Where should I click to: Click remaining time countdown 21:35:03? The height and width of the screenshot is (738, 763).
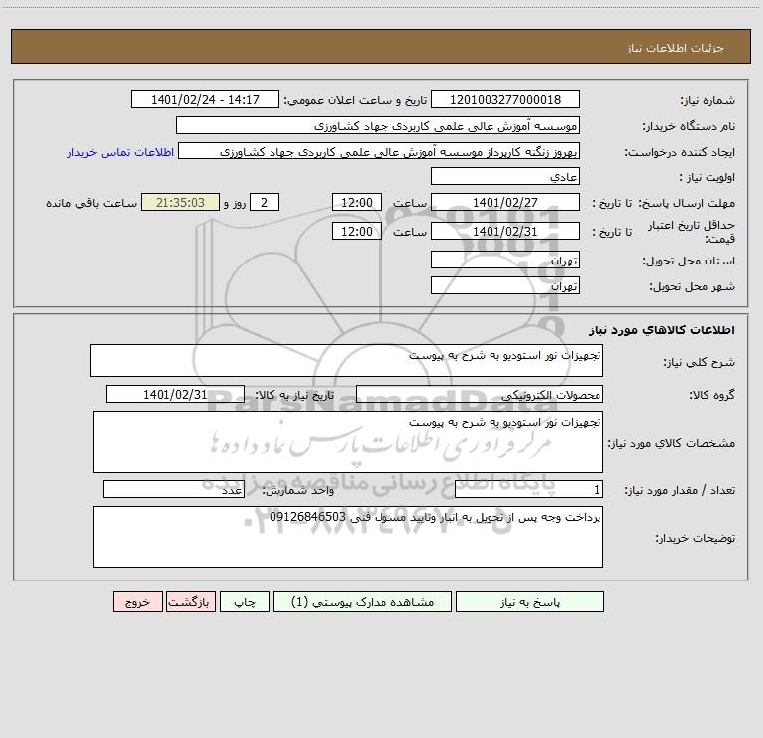(180, 202)
